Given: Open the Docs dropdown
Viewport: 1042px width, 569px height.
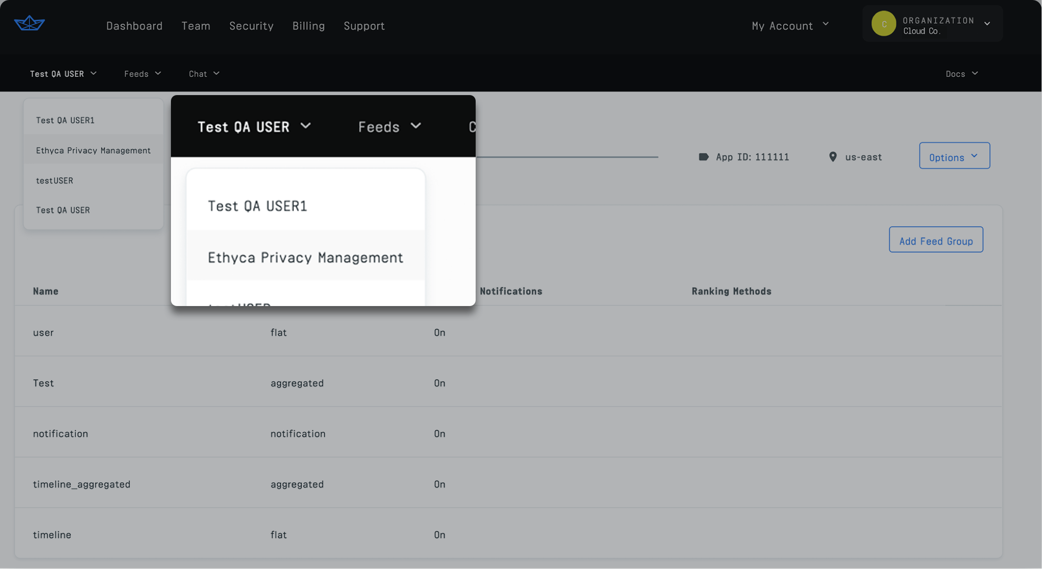Looking at the screenshot, I should click(961, 74).
